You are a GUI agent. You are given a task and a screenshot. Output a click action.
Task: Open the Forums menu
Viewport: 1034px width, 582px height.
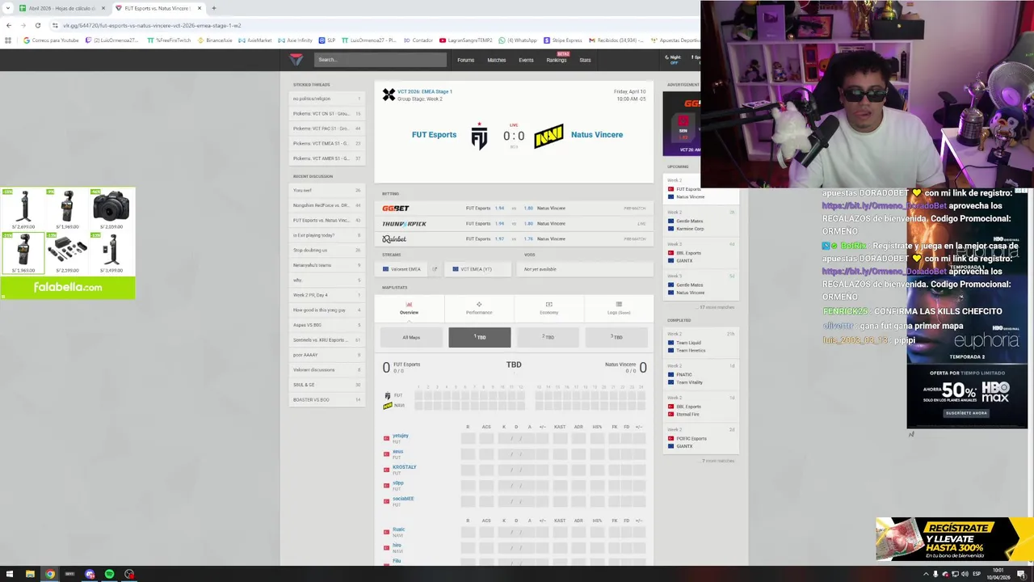[466, 60]
